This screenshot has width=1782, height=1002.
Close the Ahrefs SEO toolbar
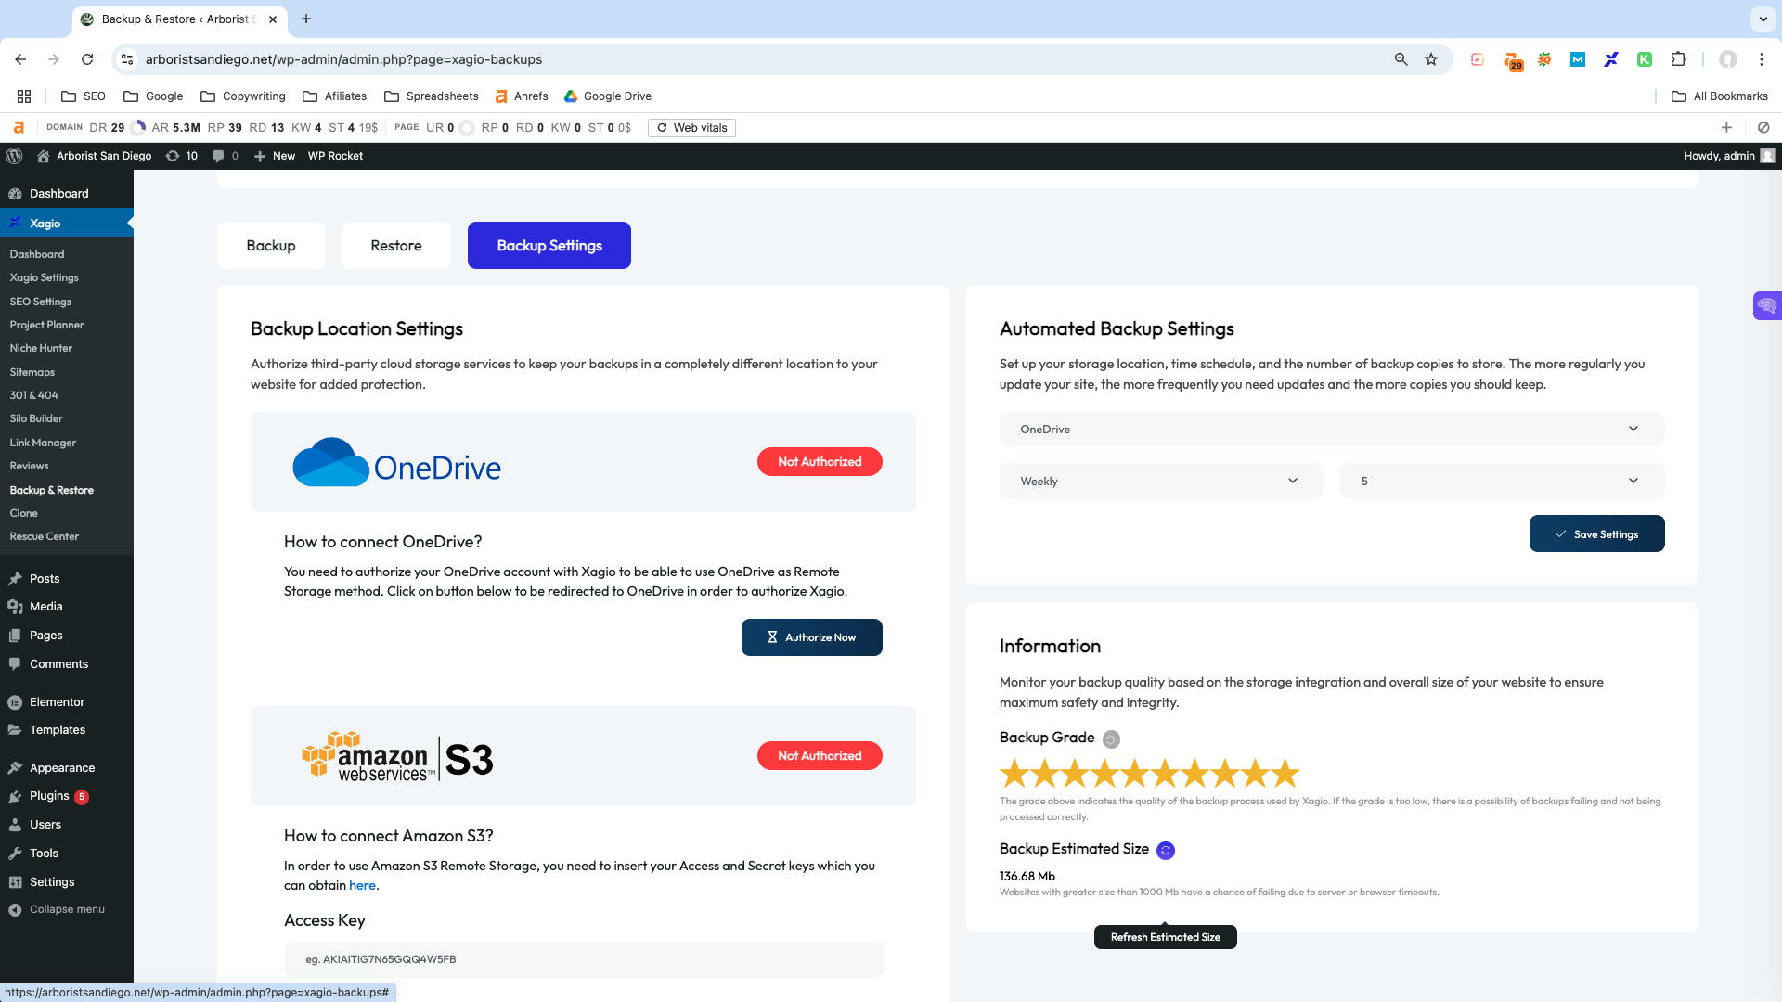(x=1763, y=128)
